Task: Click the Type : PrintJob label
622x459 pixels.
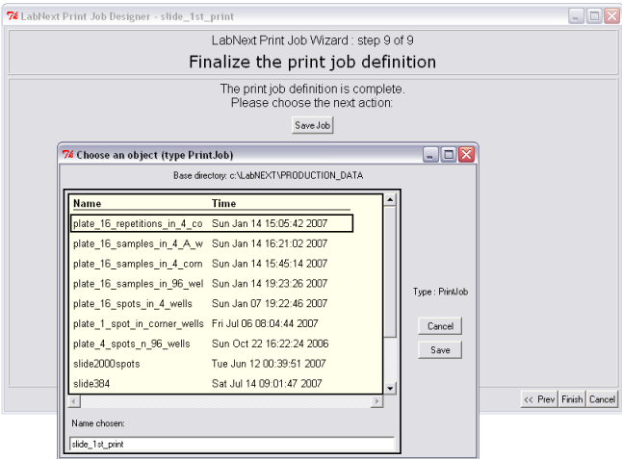Action: pos(440,292)
